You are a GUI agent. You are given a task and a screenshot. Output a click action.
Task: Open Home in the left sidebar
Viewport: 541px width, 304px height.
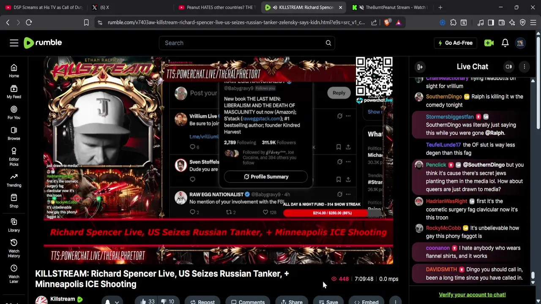point(14,71)
